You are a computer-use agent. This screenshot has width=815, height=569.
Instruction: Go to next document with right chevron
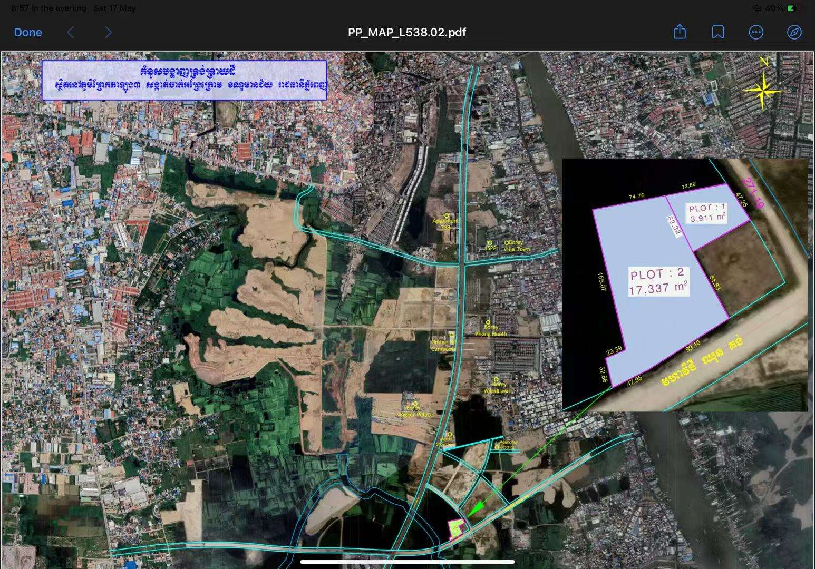tap(108, 33)
